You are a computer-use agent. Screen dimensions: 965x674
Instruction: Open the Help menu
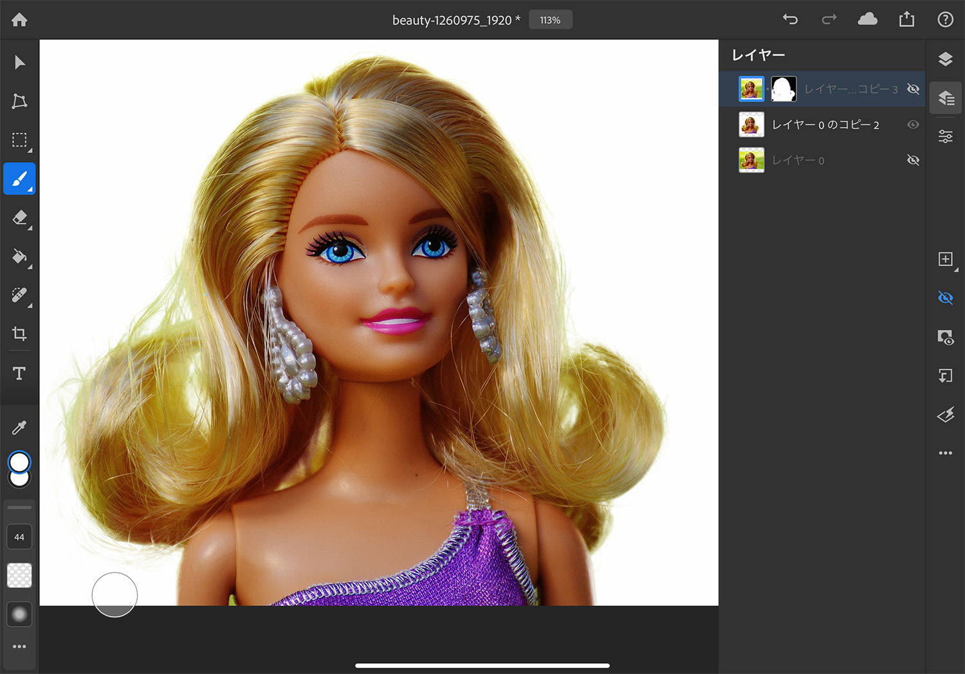[945, 19]
